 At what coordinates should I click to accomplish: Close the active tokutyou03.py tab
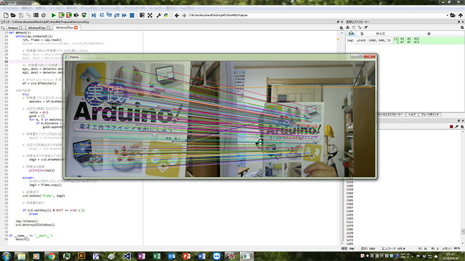[76, 27]
